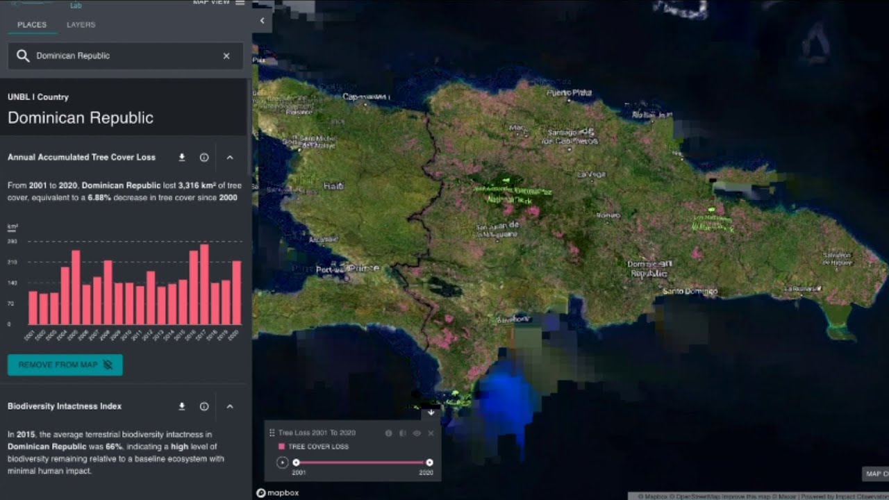Click the Puerto Plata label on map

pos(569,92)
